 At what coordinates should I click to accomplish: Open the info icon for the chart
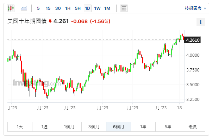(201, 22)
